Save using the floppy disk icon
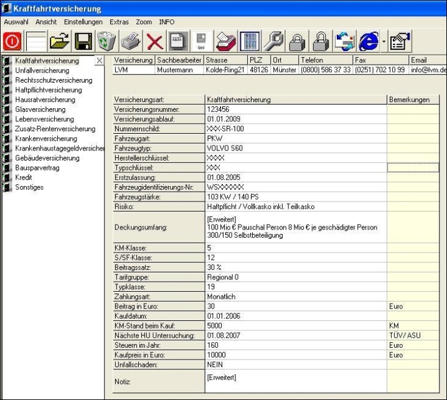This screenshot has width=447, height=400. coord(83,41)
